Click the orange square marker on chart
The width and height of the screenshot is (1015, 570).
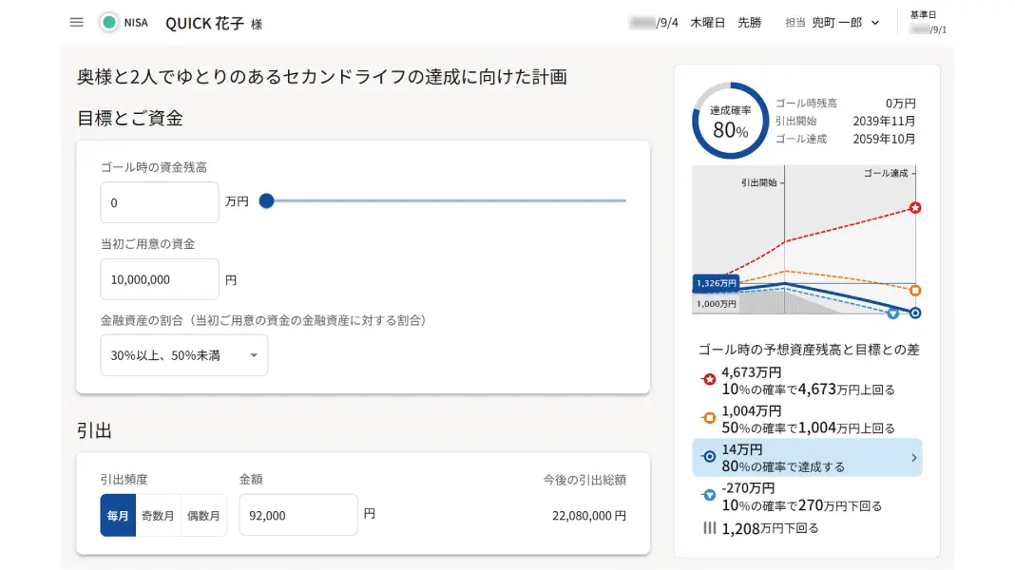pos(915,291)
